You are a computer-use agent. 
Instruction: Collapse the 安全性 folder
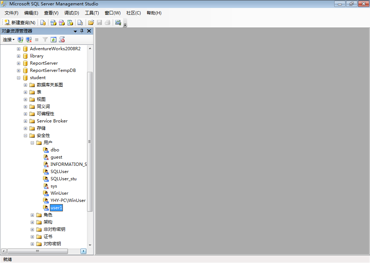[26, 135]
